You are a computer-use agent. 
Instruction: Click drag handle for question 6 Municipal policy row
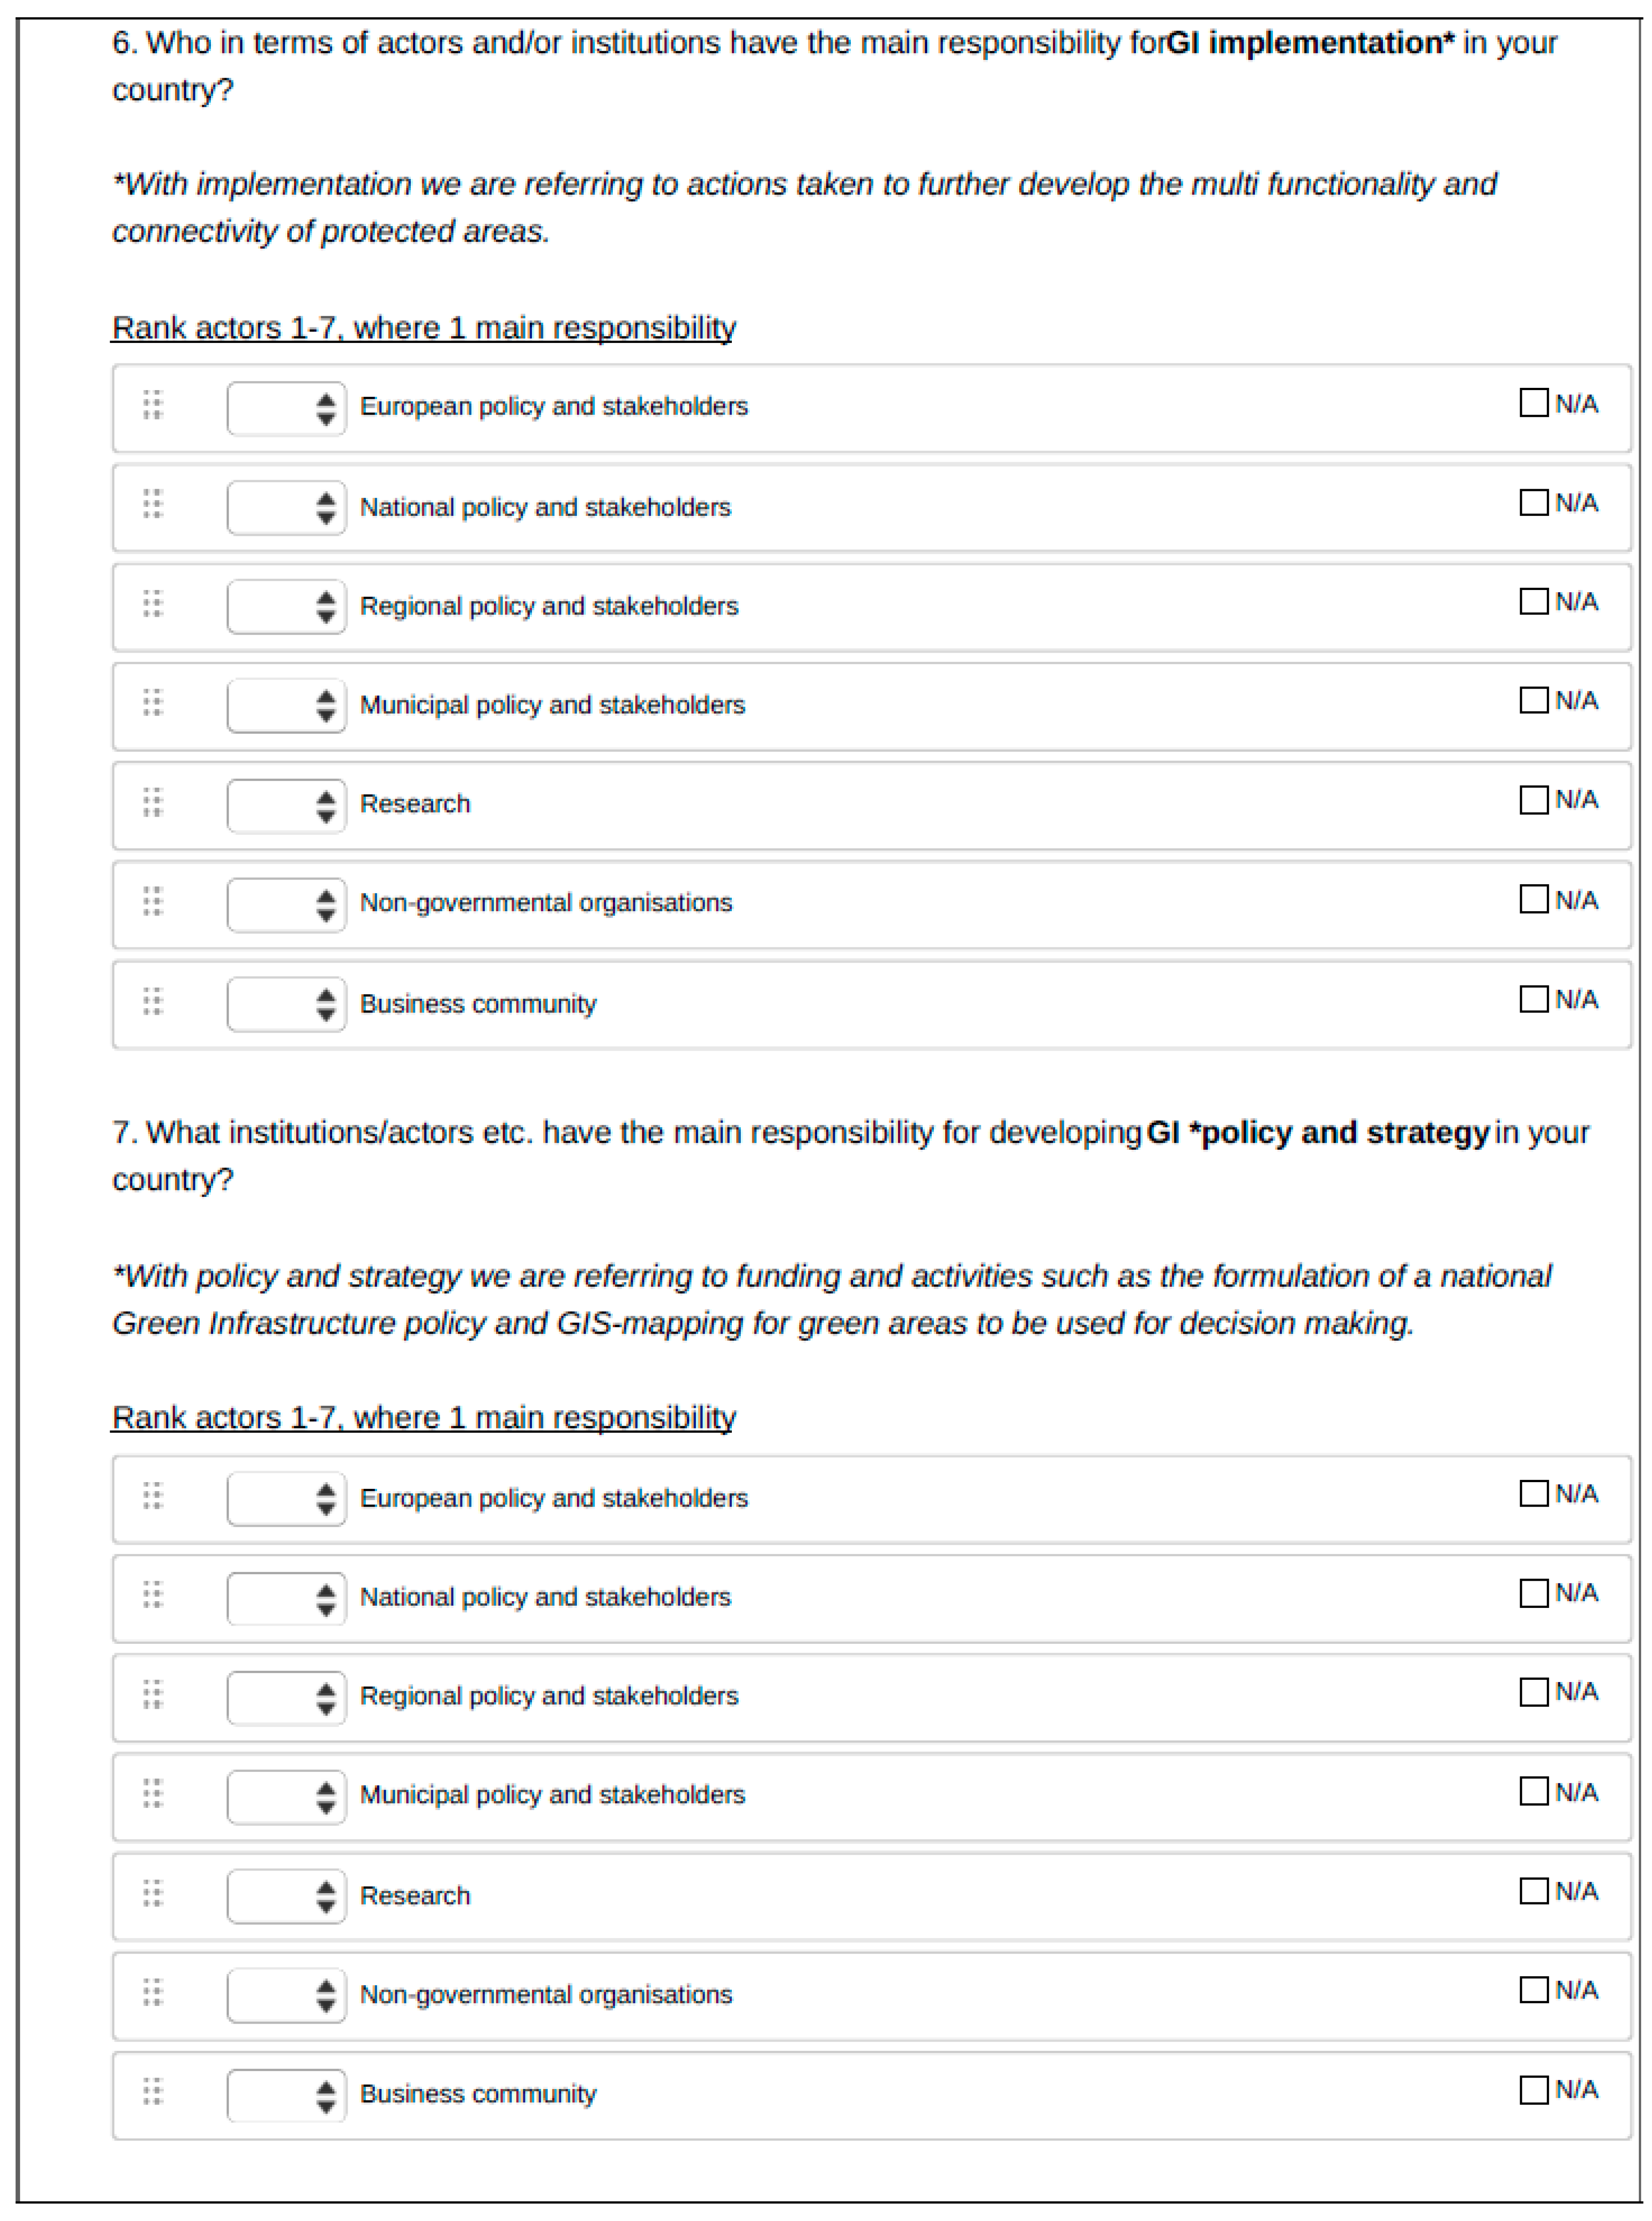coord(152,702)
